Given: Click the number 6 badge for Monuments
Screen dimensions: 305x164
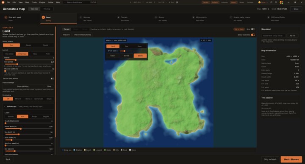Looking at the screenshot, I should point(193,17).
